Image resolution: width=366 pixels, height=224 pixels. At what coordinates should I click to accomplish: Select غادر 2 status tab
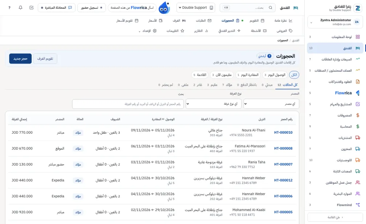pos(198,85)
